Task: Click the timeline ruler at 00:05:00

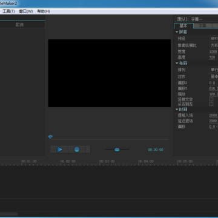Action: point(185,161)
